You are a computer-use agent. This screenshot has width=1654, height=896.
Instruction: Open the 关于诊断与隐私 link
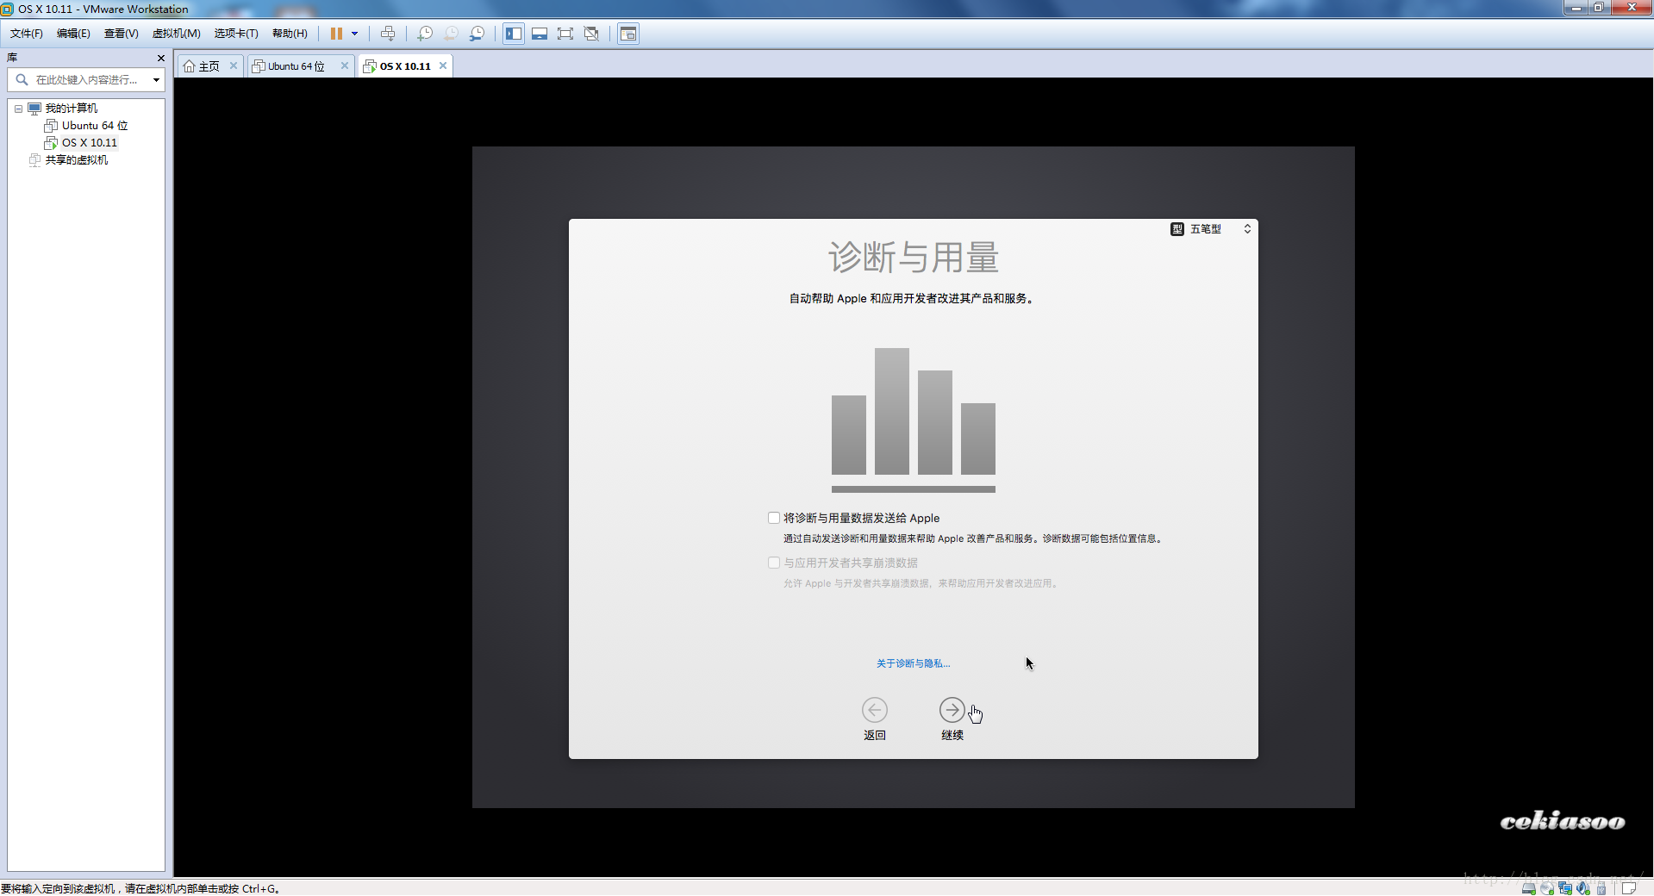click(x=913, y=663)
